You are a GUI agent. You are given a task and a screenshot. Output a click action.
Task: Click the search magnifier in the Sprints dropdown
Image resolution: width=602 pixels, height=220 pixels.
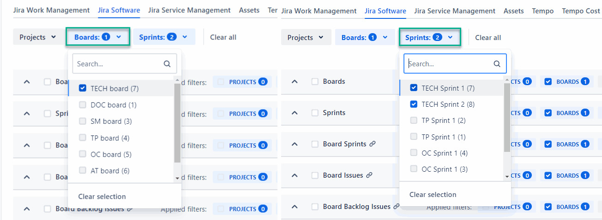pyautogui.click(x=497, y=64)
